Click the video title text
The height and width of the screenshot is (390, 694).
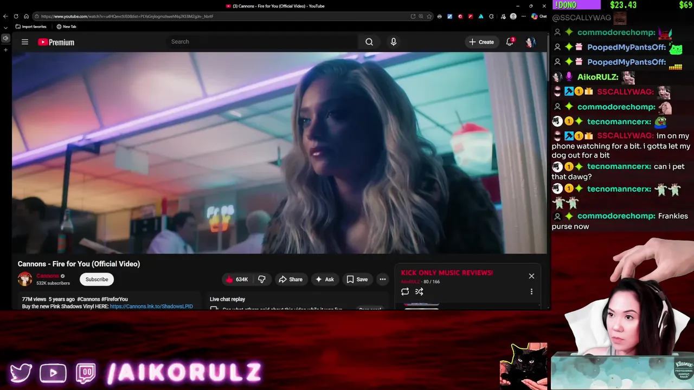(79, 264)
